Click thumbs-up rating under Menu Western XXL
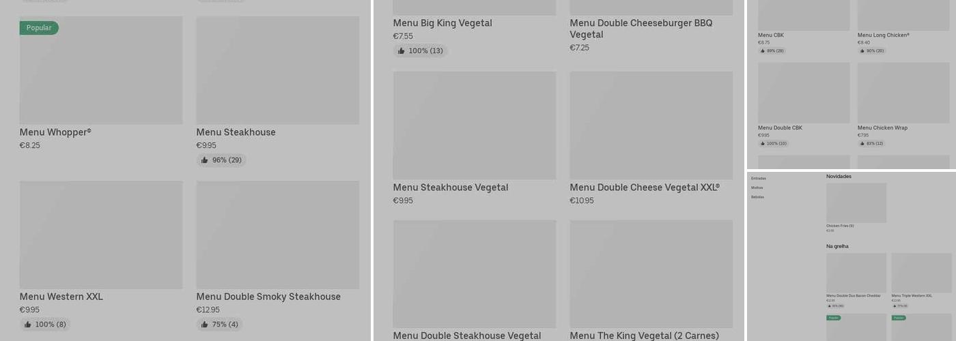The width and height of the screenshot is (956, 341). pyautogui.click(x=45, y=325)
